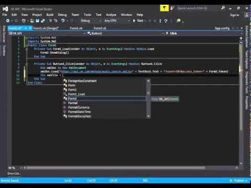Open the Analyze menu
The width and height of the screenshot is (251, 188).
[x=111, y=15]
